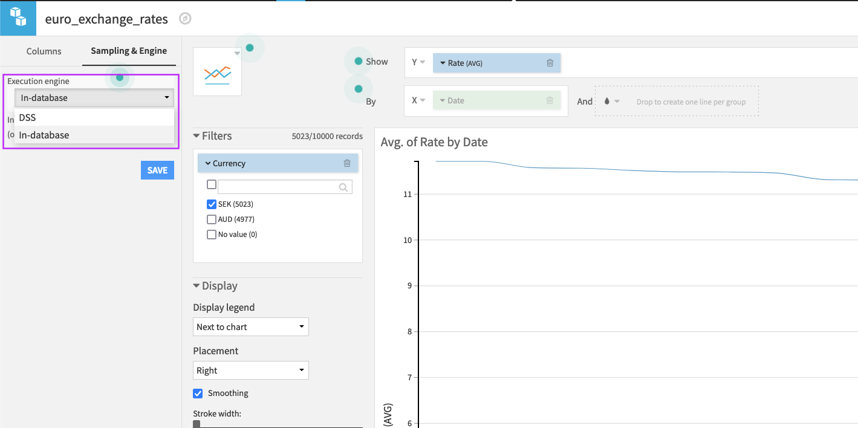Click the SAVE button
Viewport: 858px width, 428px height.
click(157, 170)
